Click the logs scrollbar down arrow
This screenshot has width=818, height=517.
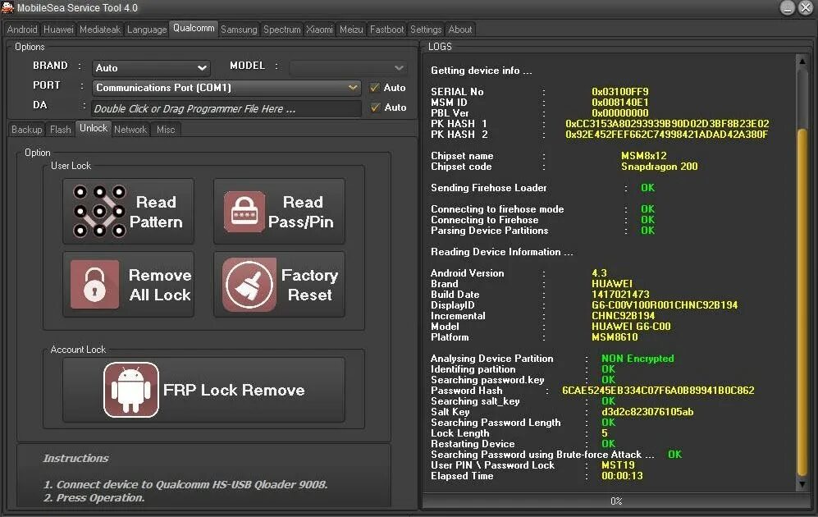tap(802, 485)
